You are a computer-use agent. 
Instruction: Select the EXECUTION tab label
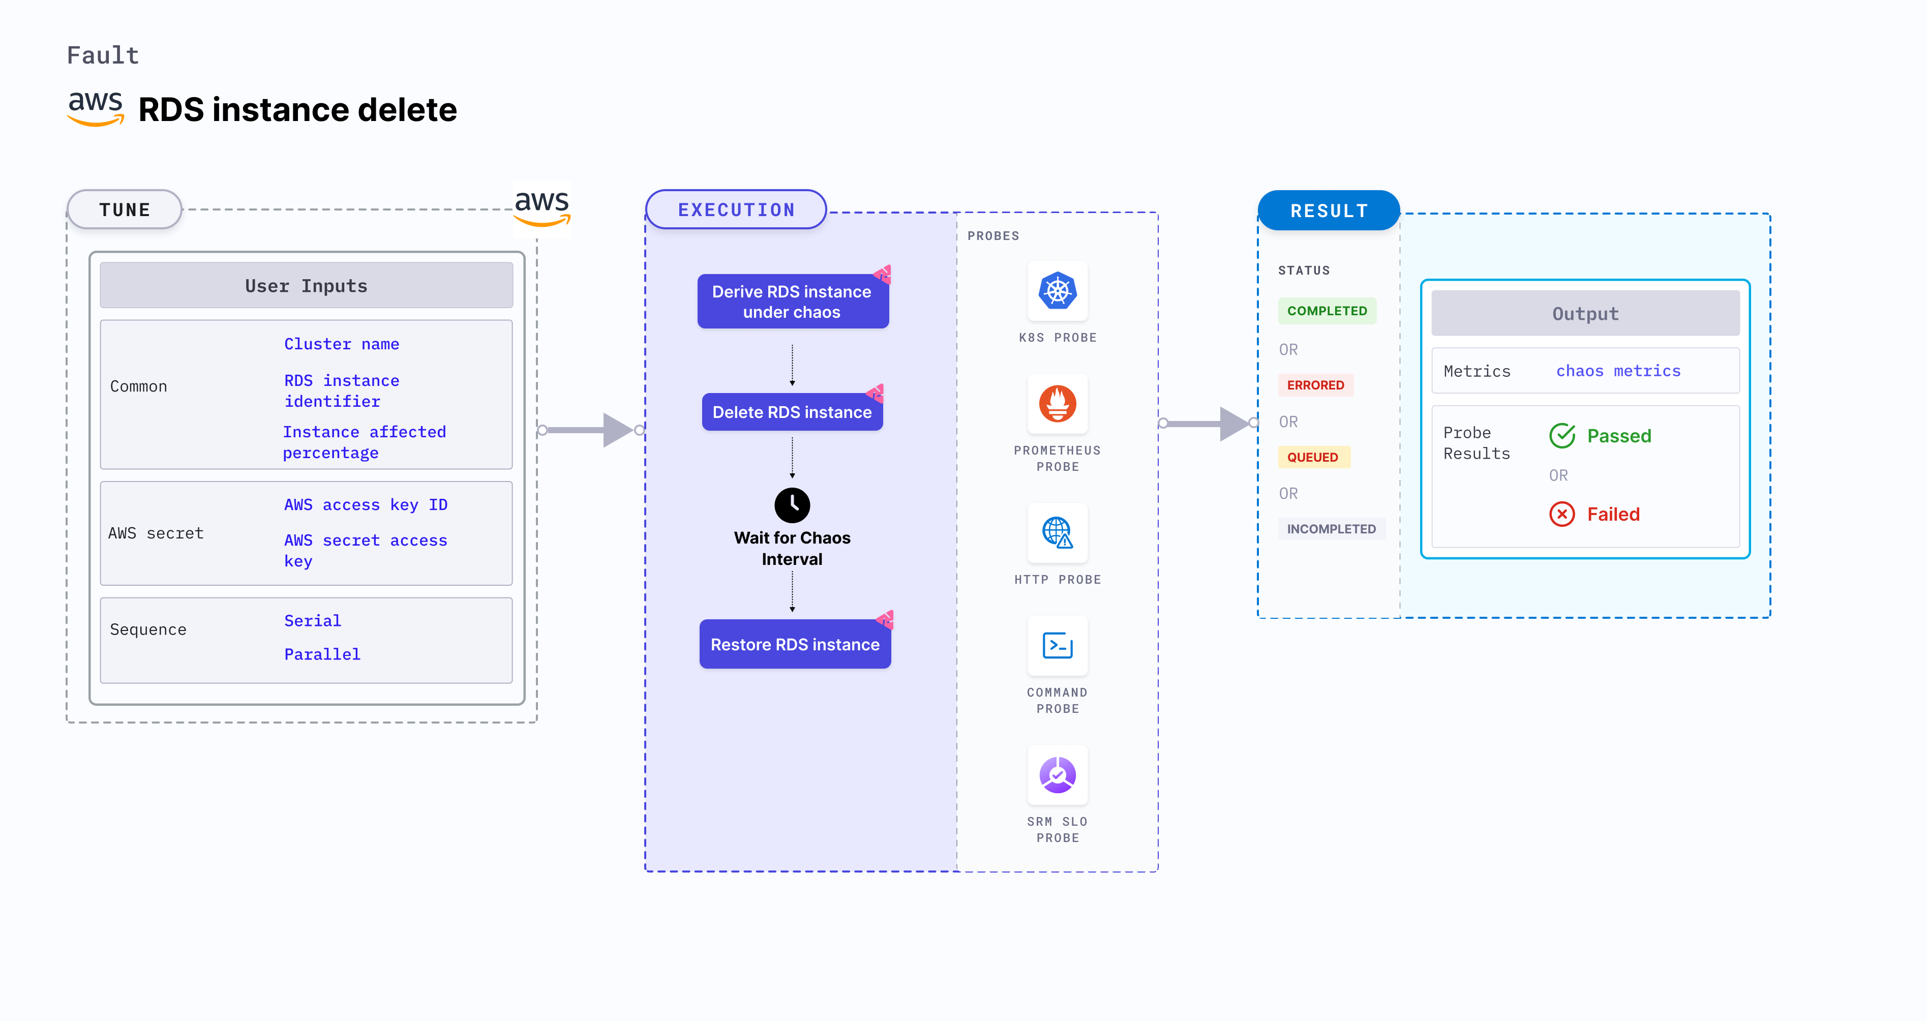pyautogui.click(x=736, y=210)
